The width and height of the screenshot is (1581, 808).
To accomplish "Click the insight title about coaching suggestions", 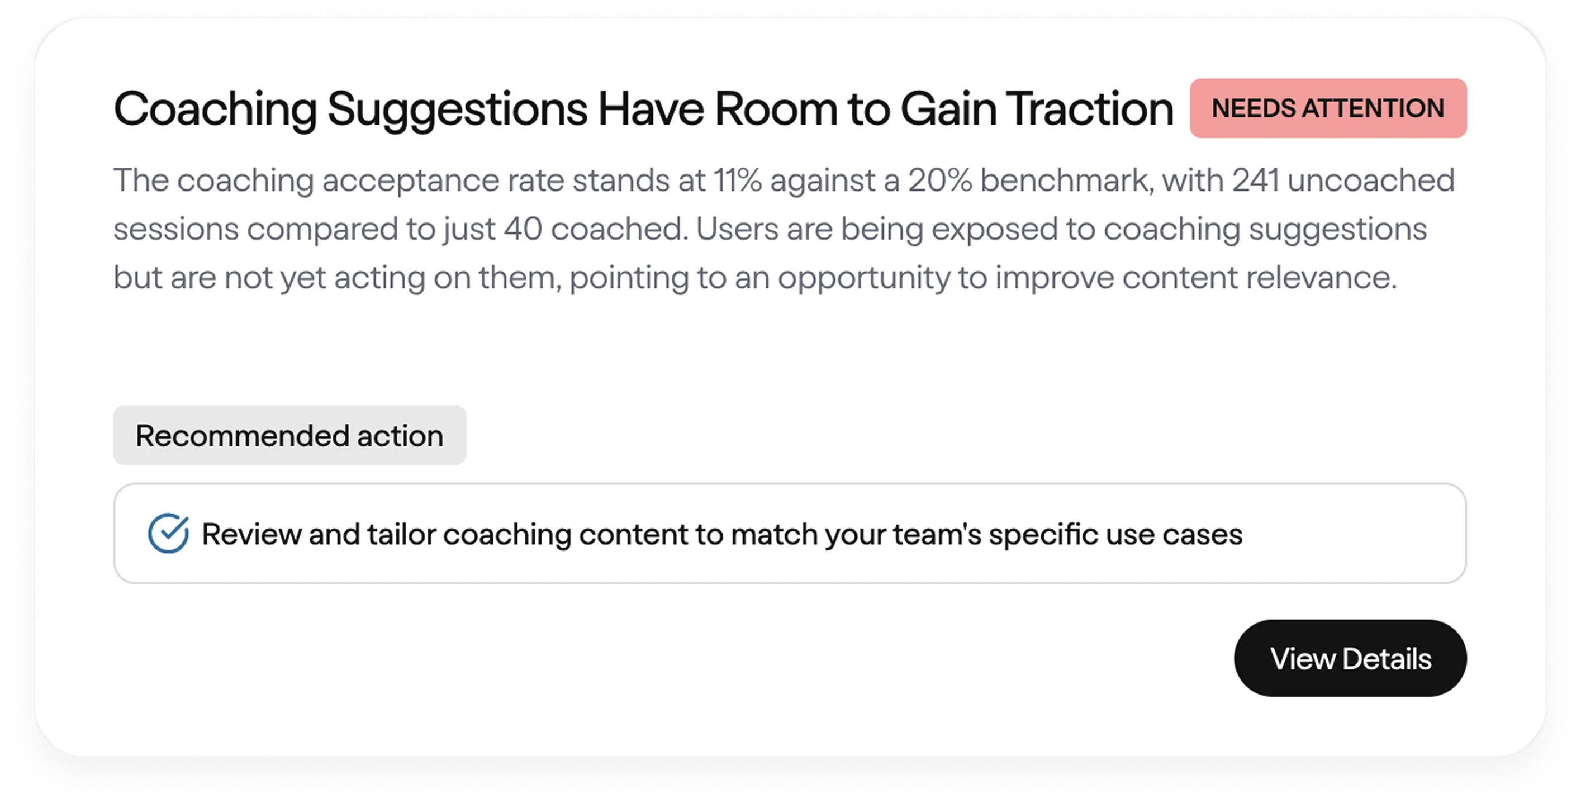I will point(642,108).
